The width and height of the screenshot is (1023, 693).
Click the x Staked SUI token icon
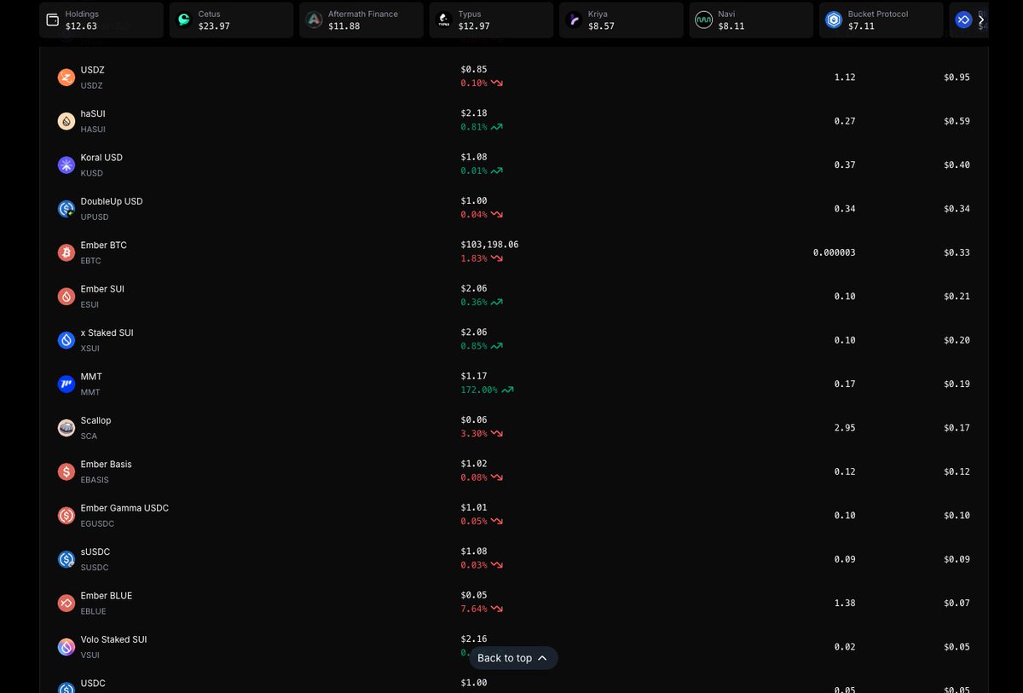tap(66, 340)
